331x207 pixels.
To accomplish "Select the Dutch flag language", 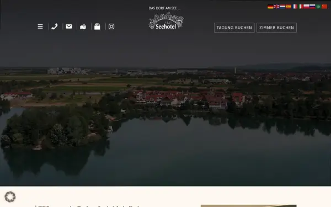I will click(x=282, y=7).
